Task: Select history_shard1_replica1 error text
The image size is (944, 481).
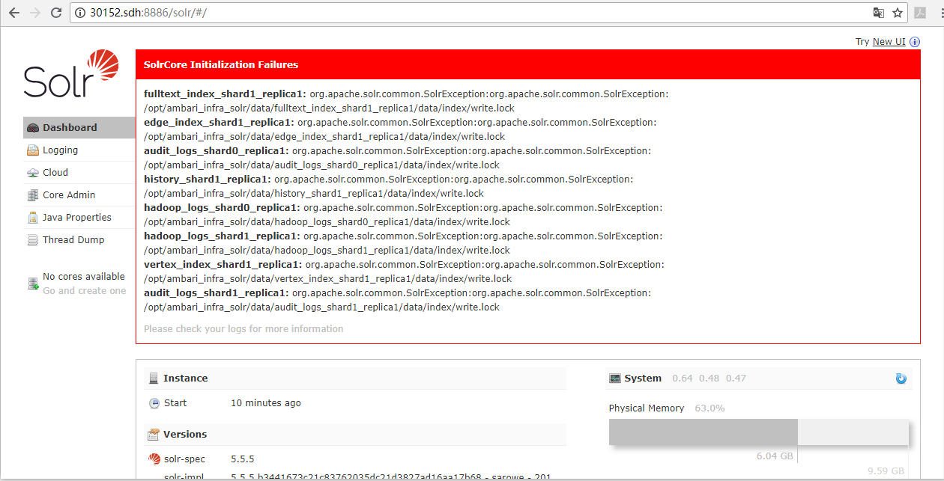Action: pyautogui.click(x=389, y=187)
